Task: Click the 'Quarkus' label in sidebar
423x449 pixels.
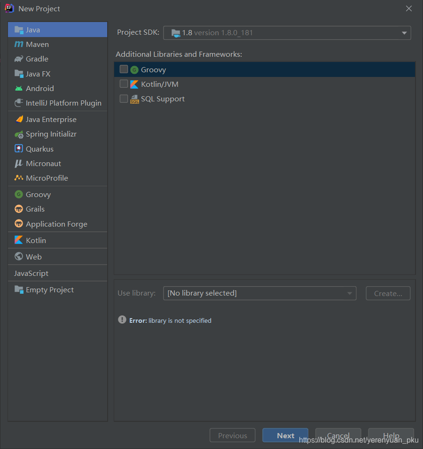Action: click(39, 149)
